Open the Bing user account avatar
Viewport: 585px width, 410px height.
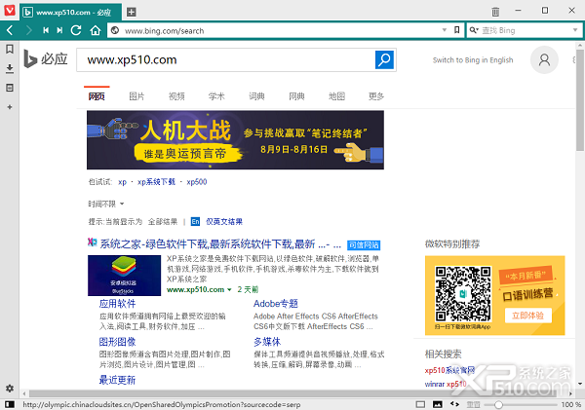(544, 59)
